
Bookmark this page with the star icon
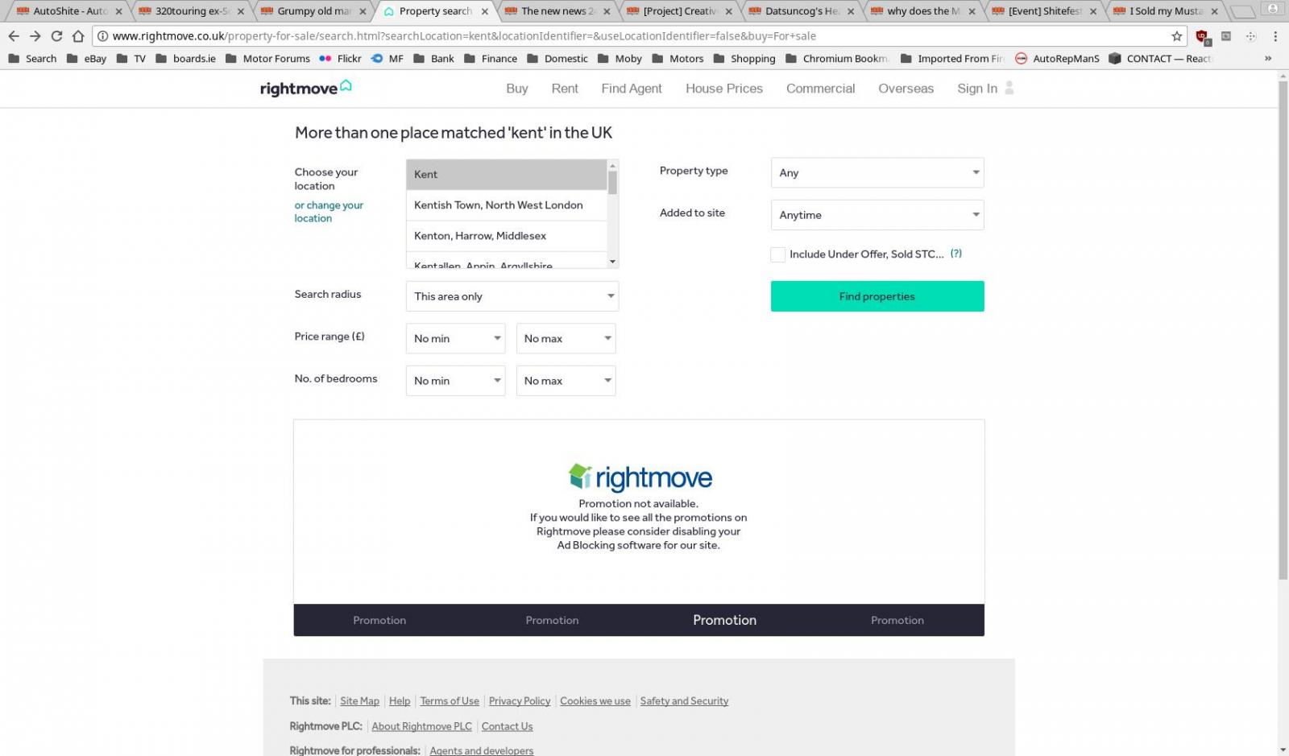(x=1177, y=36)
